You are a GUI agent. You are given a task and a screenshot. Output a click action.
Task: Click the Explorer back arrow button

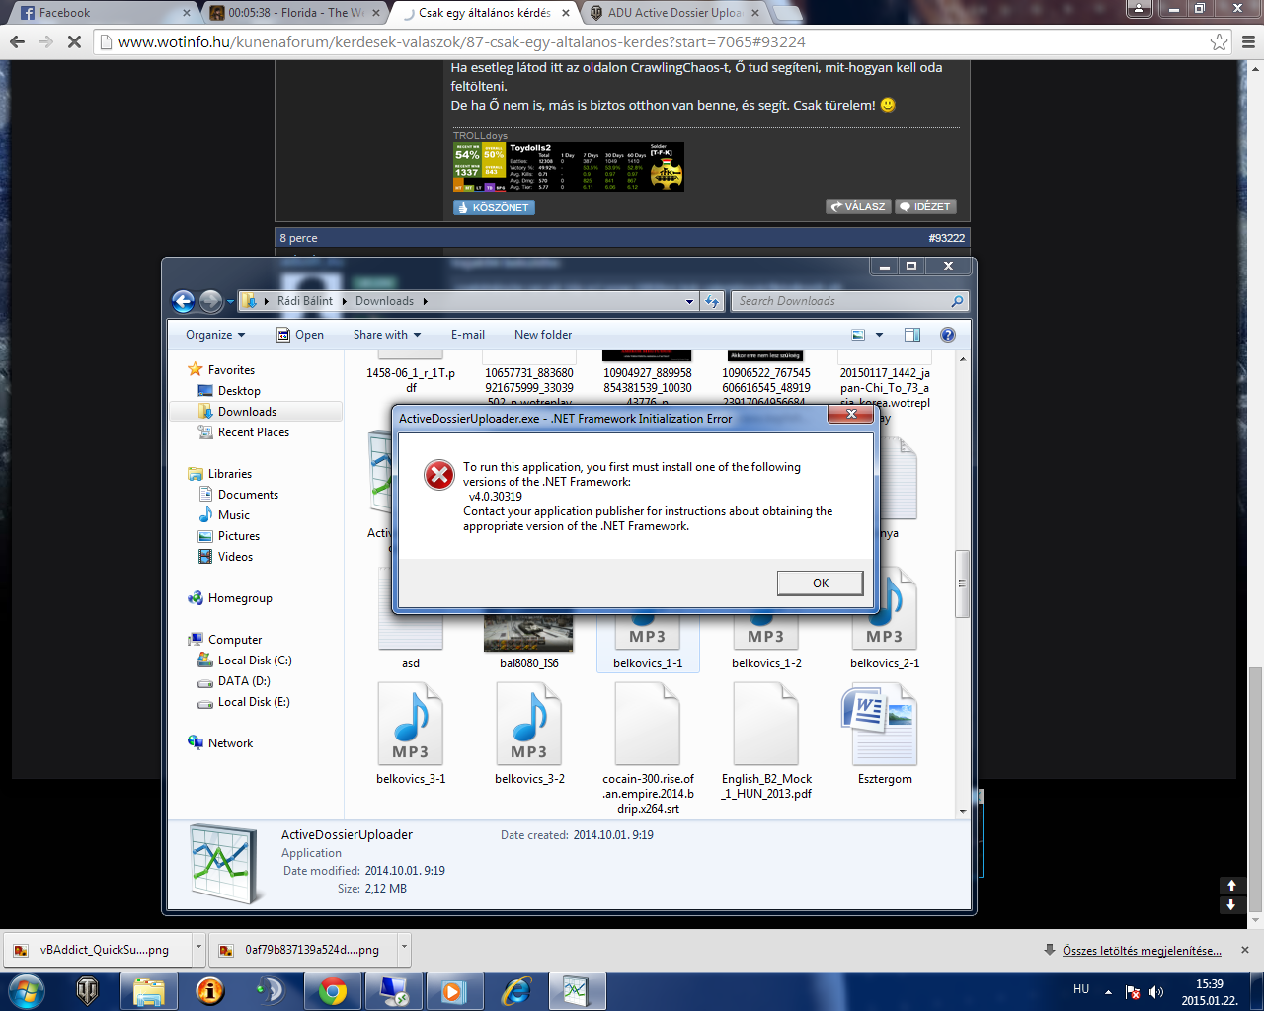coord(183,301)
